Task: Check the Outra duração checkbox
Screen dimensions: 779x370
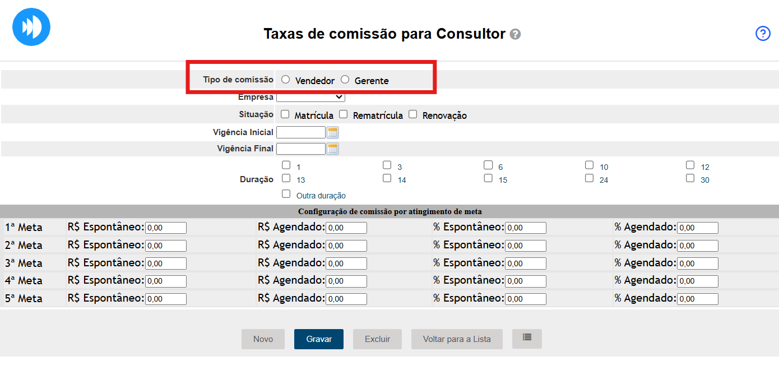Action: point(286,194)
